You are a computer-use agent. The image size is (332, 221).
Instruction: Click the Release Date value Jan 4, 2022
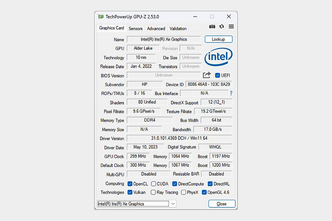(x=141, y=66)
